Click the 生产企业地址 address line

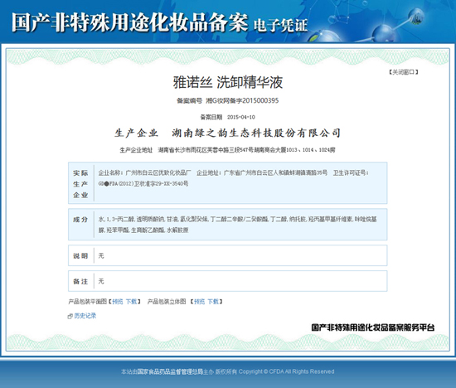tap(227, 150)
